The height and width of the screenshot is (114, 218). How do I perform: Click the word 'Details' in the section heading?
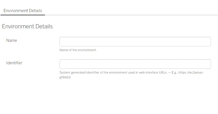pos(44,26)
